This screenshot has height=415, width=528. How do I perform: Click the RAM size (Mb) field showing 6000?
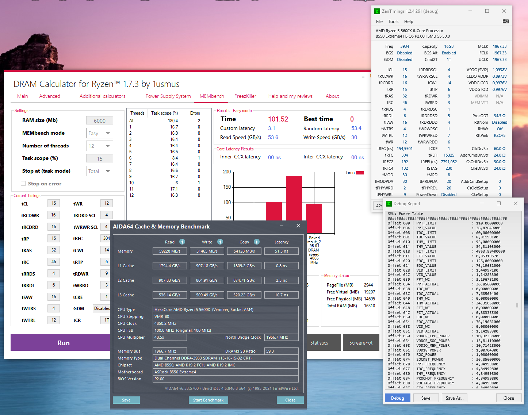pos(100,121)
